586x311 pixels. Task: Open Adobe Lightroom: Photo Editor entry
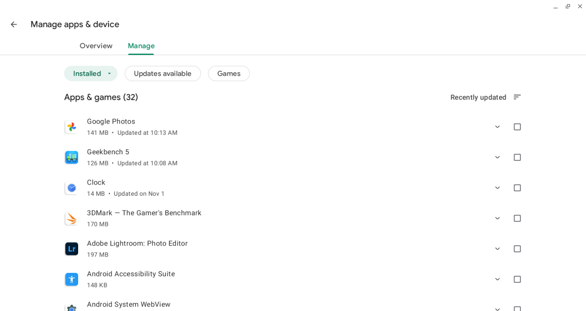pos(137,243)
